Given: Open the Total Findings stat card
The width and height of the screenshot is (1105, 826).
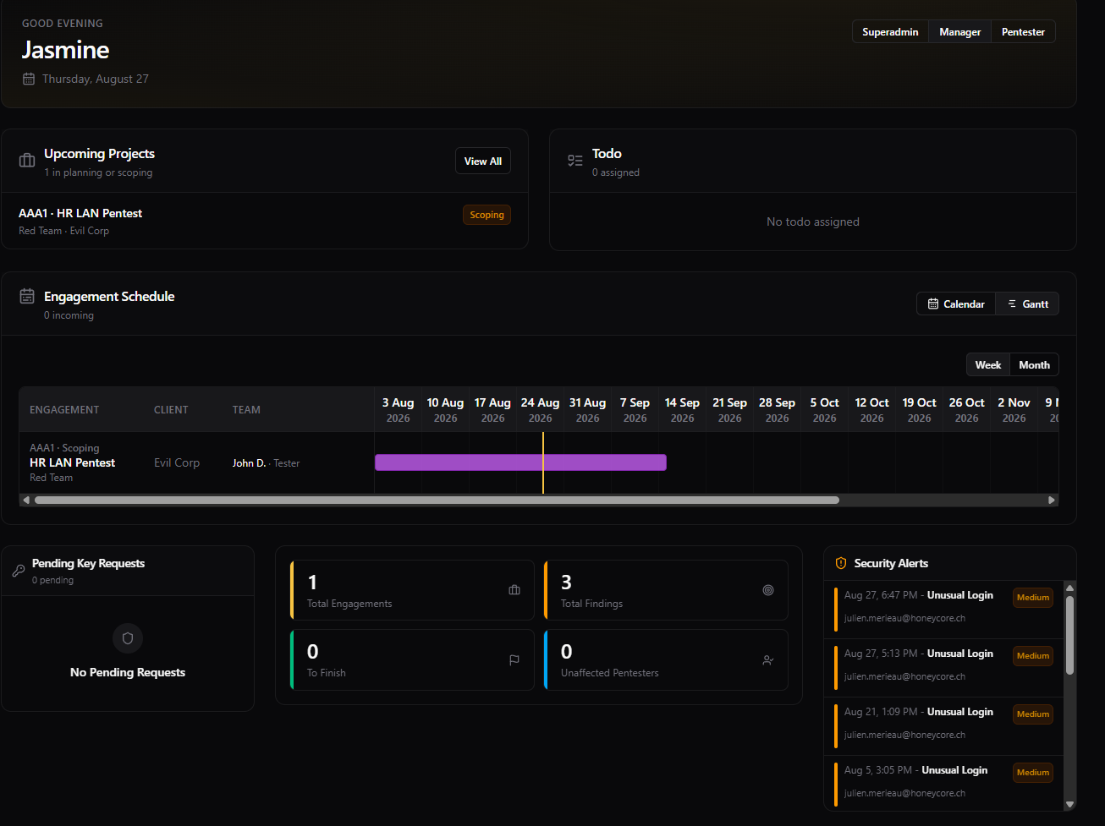Looking at the screenshot, I should point(666,590).
